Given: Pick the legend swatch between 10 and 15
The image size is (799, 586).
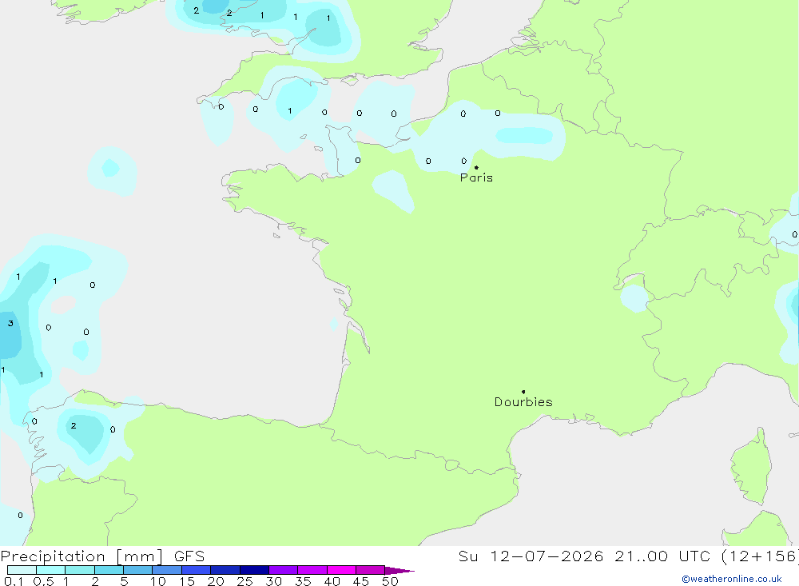Looking at the screenshot, I should [167, 570].
